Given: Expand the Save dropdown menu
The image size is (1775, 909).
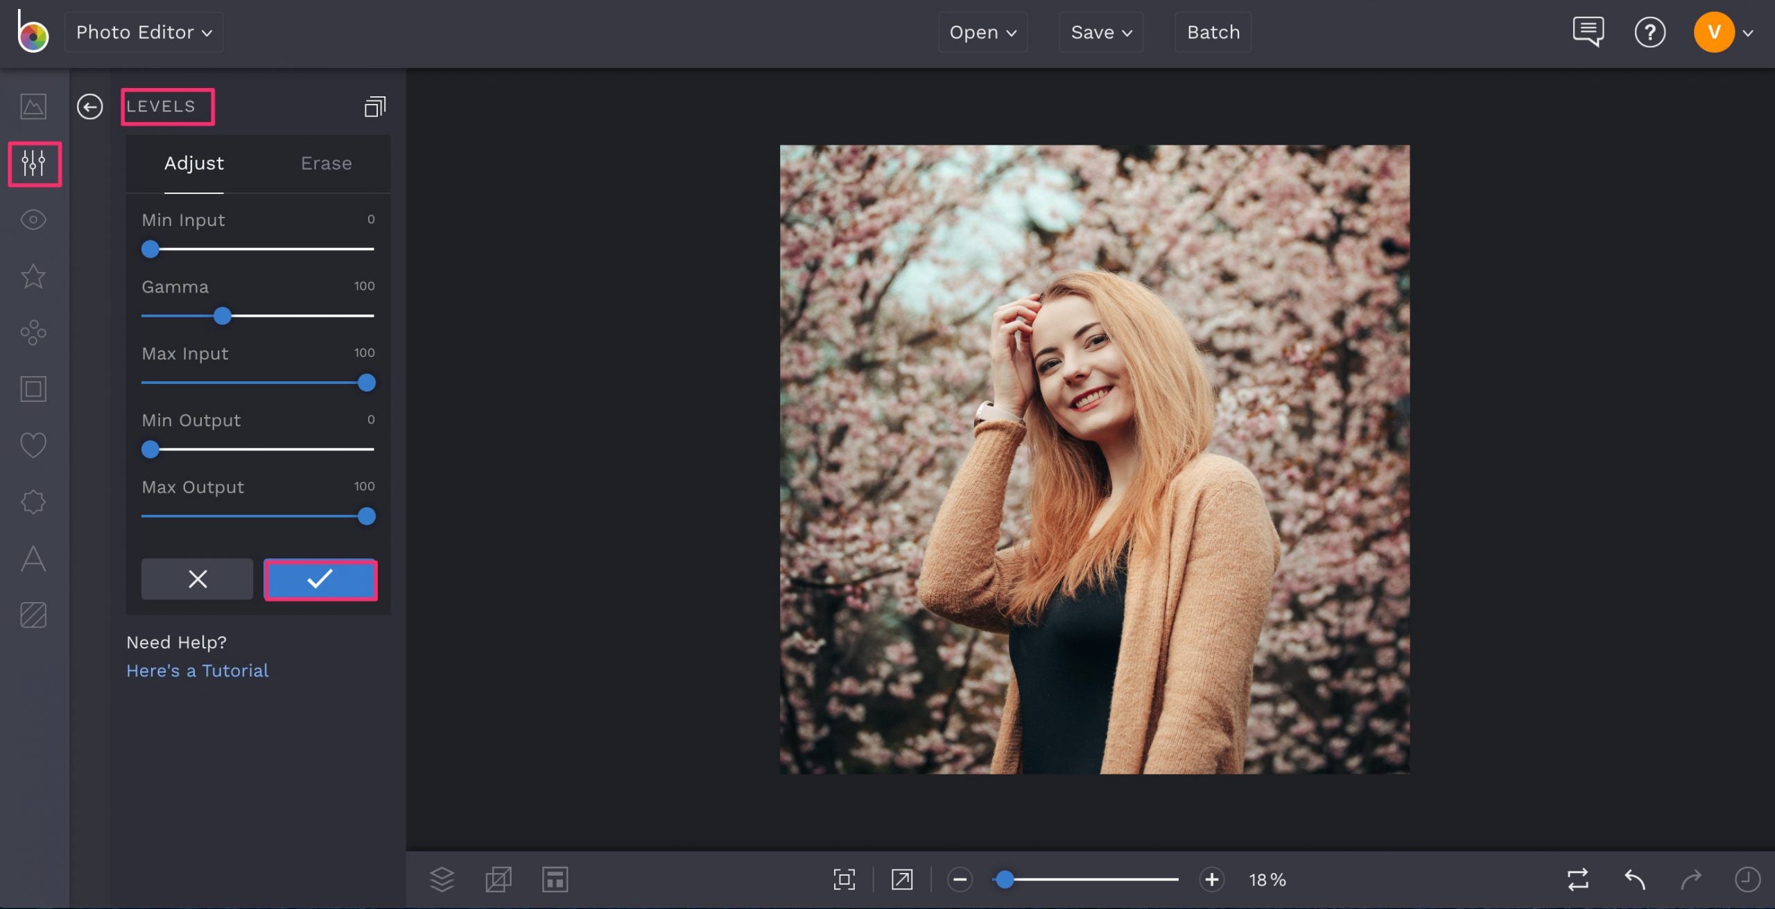Looking at the screenshot, I should pyautogui.click(x=1100, y=32).
